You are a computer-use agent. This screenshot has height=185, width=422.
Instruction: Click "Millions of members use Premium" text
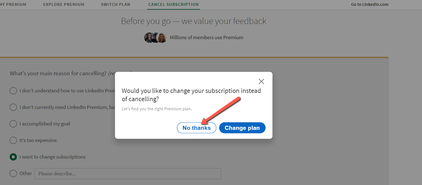206,37
